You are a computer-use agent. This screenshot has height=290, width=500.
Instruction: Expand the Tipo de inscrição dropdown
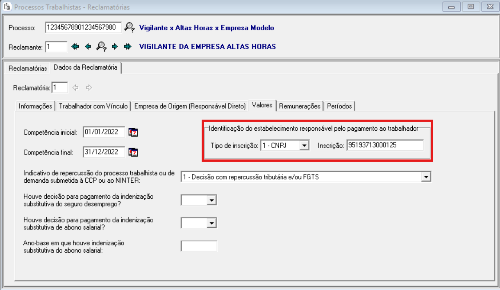click(x=304, y=145)
